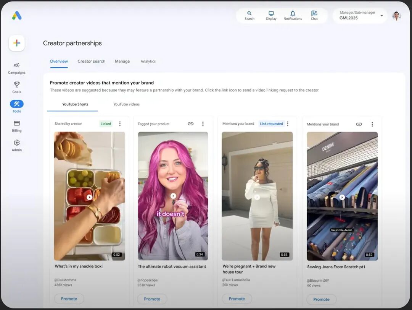This screenshot has width=412, height=310.
Task: Expand the GML2025 account dropdown
Action: click(x=381, y=16)
